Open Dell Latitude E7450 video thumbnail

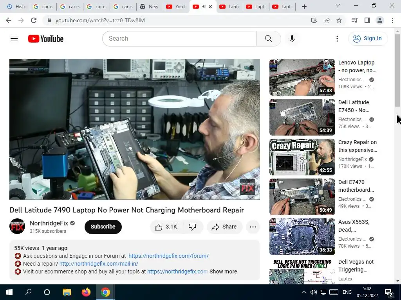point(302,117)
